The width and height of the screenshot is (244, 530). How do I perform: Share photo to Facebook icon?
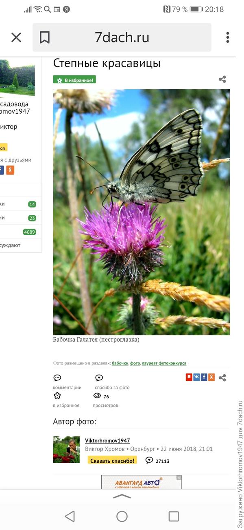204,377
